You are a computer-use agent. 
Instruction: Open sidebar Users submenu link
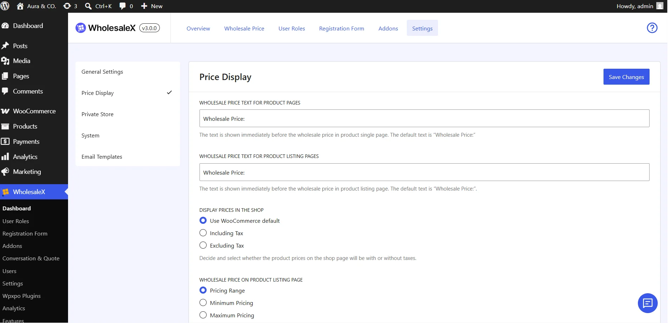9,271
